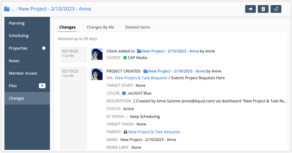
Task: Click Anne's avatar on the Client added entry
Action: pyautogui.click(x=97, y=54)
